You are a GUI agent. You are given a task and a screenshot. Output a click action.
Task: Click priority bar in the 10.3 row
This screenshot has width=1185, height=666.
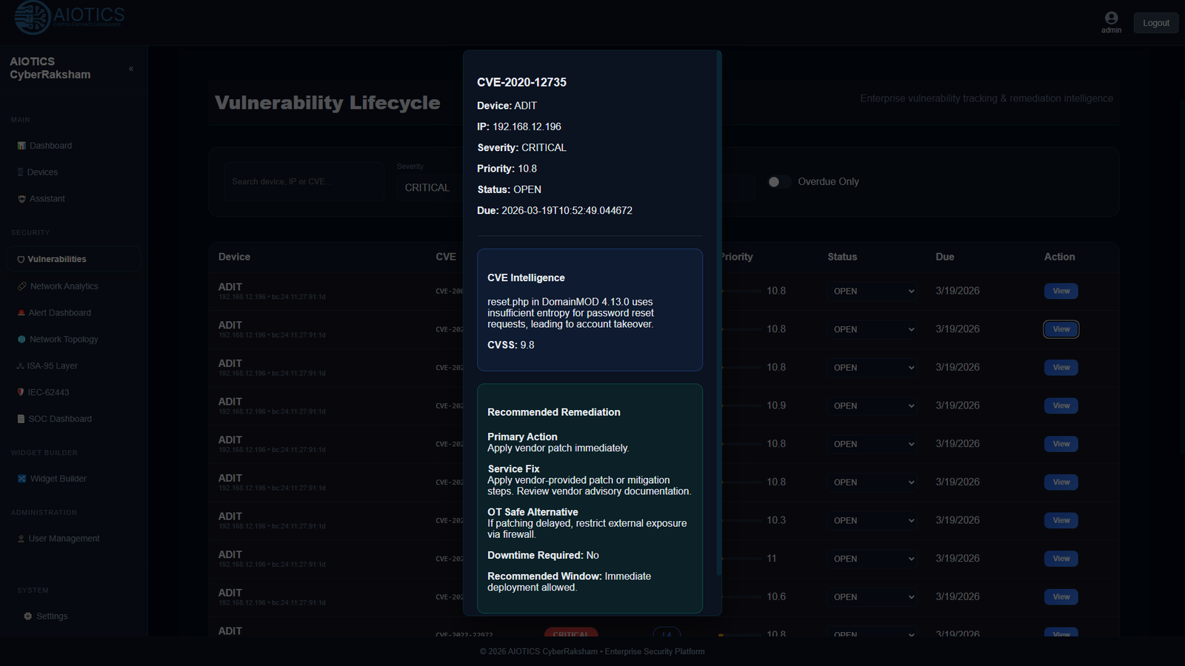coord(741,520)
